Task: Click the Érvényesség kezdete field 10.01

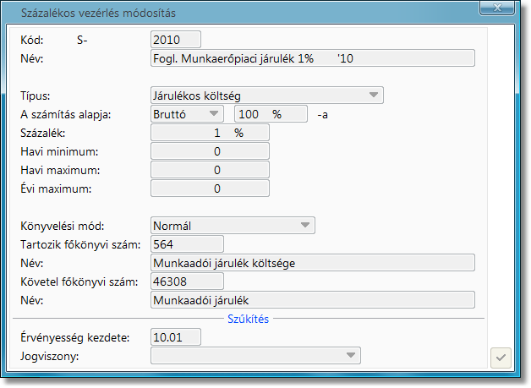Action: 176,337
